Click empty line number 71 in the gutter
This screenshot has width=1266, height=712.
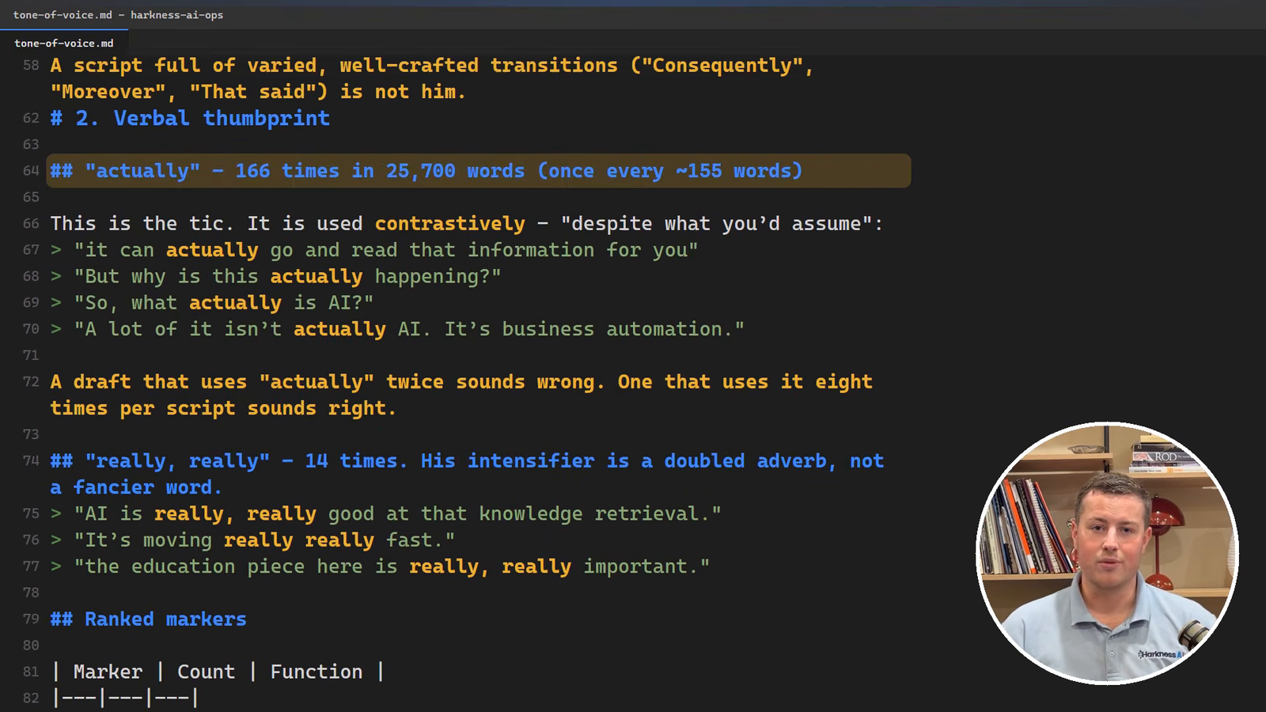coord(31,355)
